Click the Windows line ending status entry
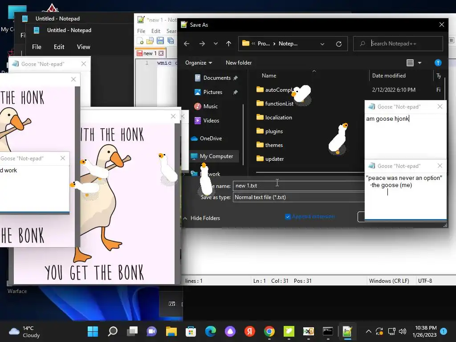The height and width of the screenshot is (342, 456). pos(389,281)
